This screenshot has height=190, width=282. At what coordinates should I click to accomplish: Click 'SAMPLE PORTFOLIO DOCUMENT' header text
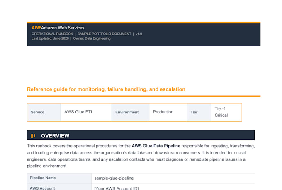point(105,34)
